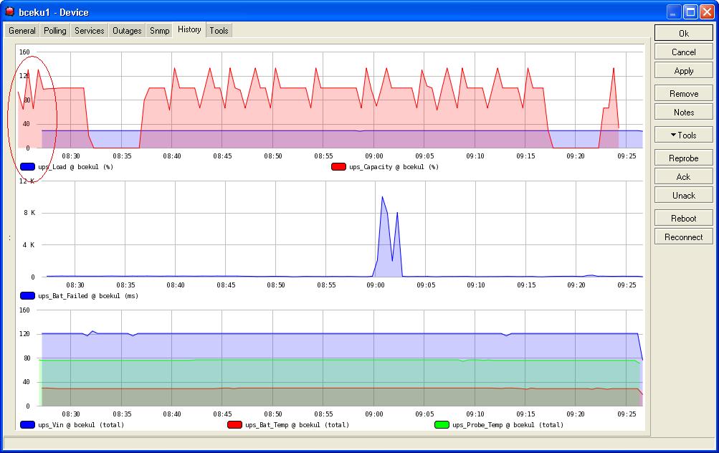Click the Reconnect button

point(684,237)
